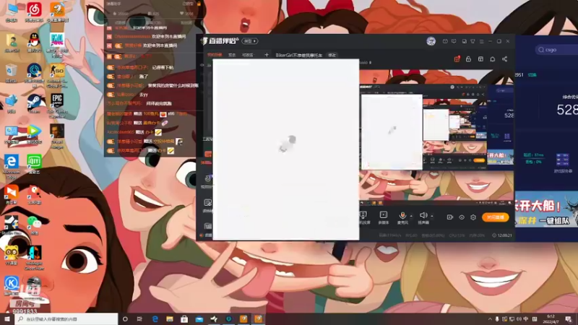Open the 开大船 banner

tap(546, 209)
